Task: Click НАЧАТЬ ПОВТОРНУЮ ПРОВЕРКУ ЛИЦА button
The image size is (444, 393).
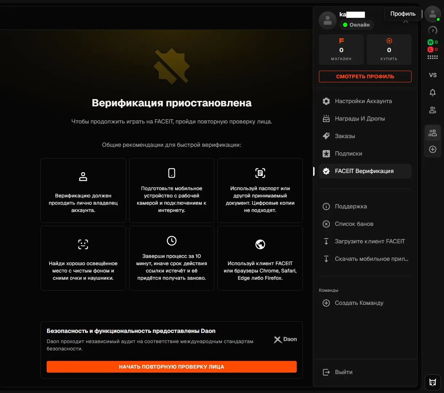Action: click(172, 367)
